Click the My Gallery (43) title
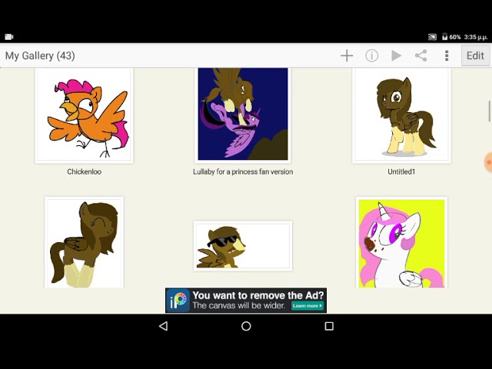Image resolution: width=492 pixels, height=369 pixels. coord(40,56)
